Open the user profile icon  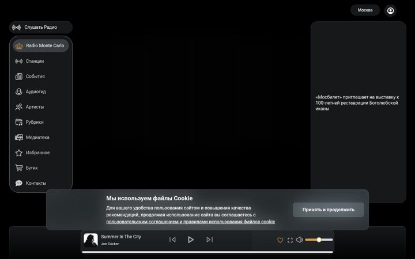390,10
